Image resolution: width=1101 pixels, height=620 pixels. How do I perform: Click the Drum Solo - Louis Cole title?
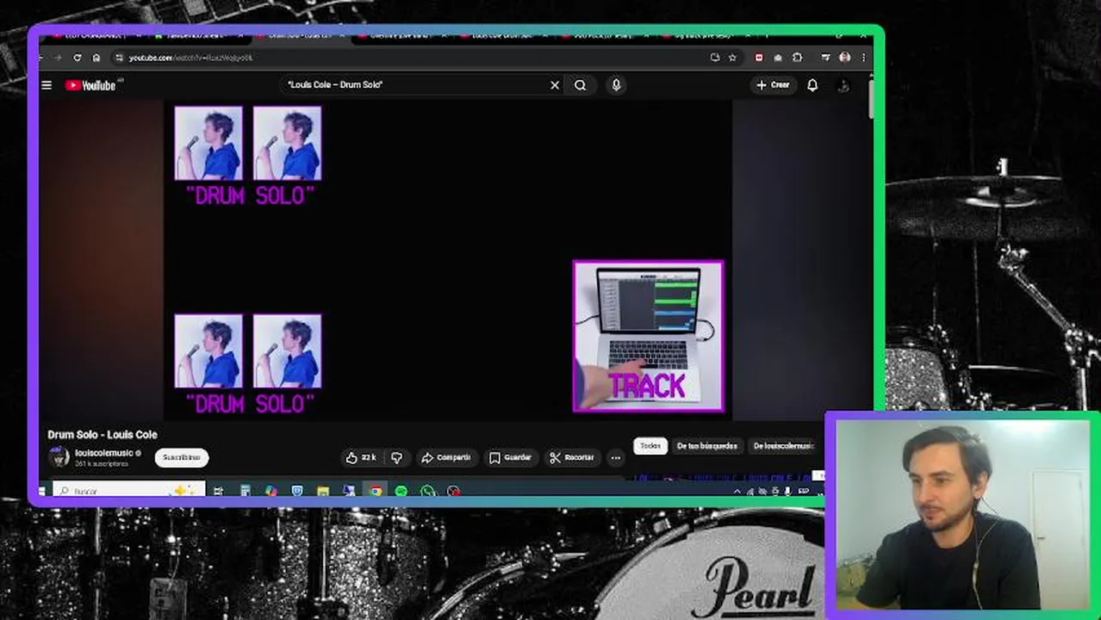pyautogui.click(x=103, y=435)
